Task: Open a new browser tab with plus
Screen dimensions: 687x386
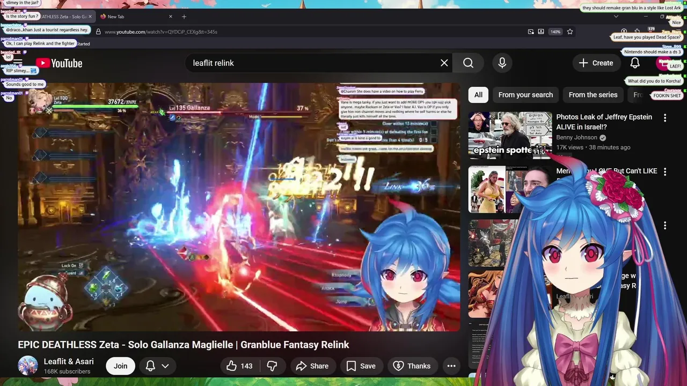Action: pyautogui.click(x=184, y=17)
